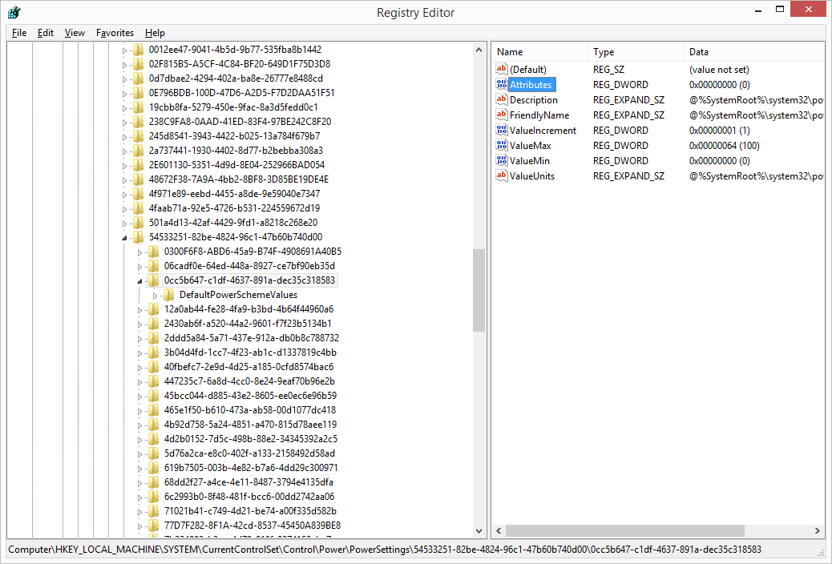Click the ValueMax DWORD icon

[x=502, y=145]
